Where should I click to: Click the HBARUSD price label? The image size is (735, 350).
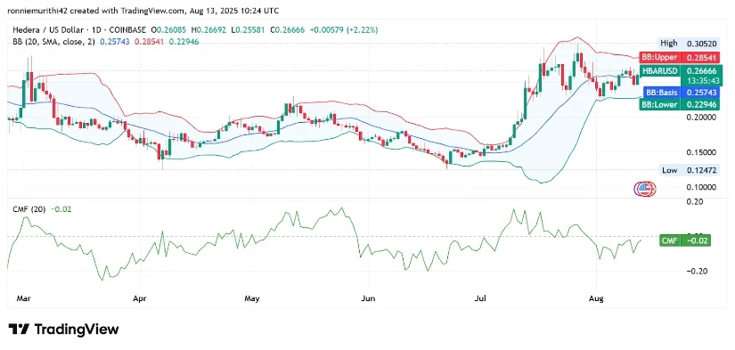click(682, 75)
